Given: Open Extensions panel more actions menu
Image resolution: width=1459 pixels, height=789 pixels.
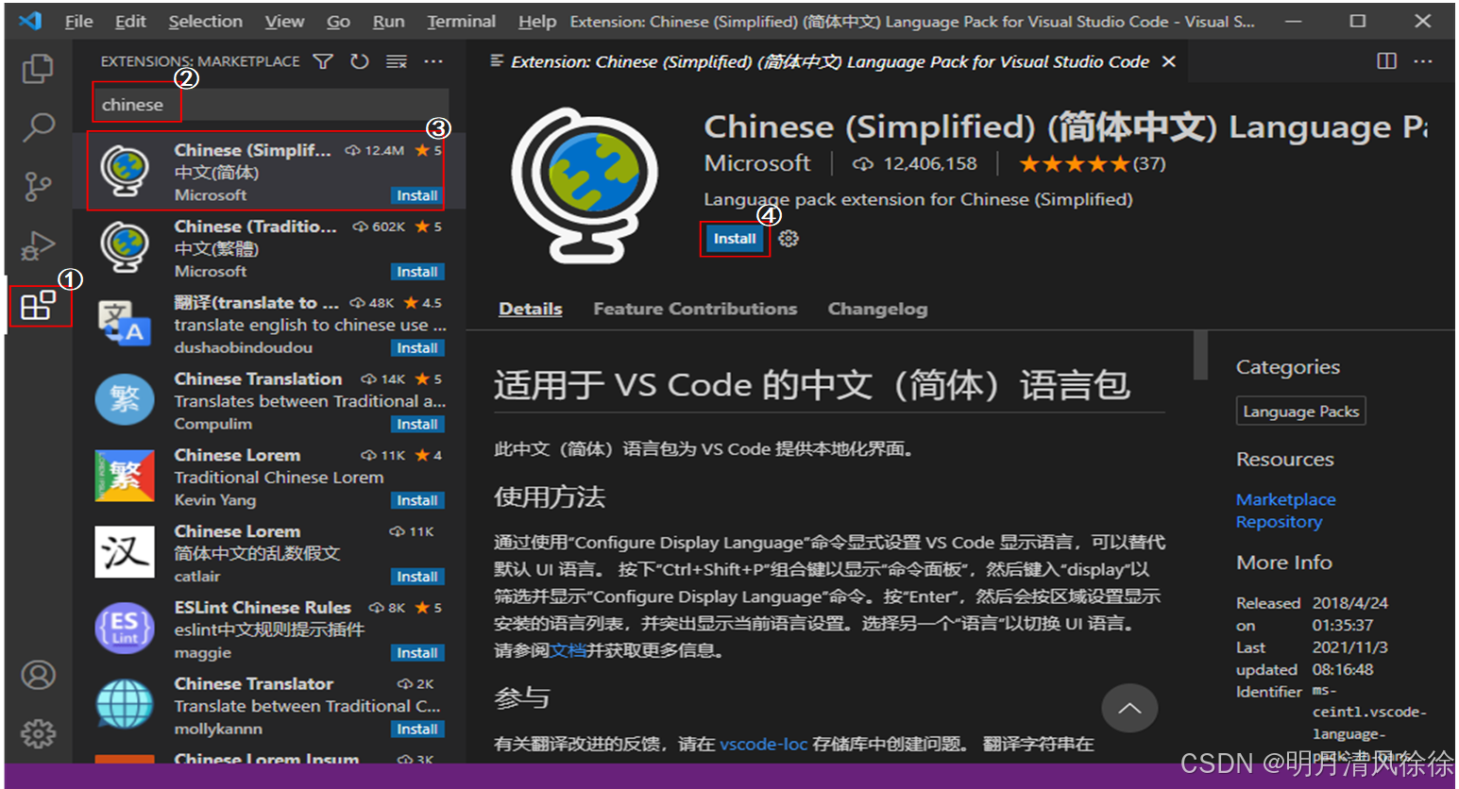Looking at the screenshot, I should pos(433,61).
